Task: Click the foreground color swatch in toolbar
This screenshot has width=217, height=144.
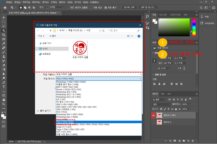Action: point(2,116)
